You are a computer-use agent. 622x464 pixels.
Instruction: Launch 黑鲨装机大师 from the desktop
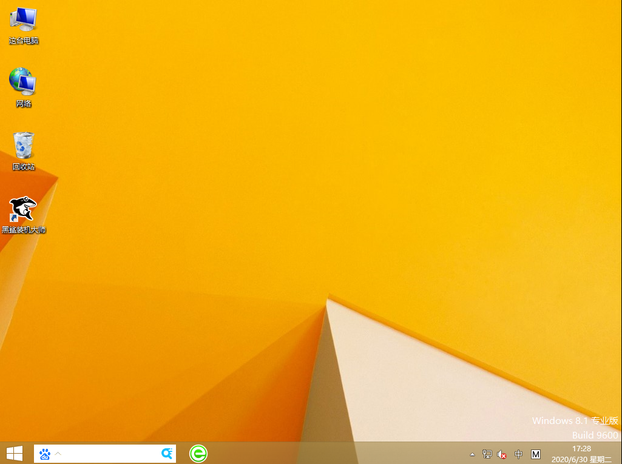coord(23,209)
